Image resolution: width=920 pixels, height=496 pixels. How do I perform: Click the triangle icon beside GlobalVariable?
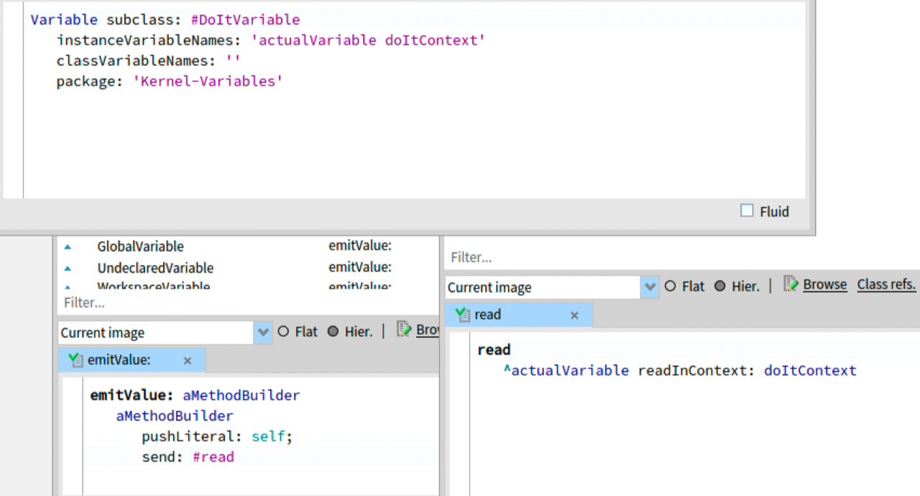(x=68, y=246)
